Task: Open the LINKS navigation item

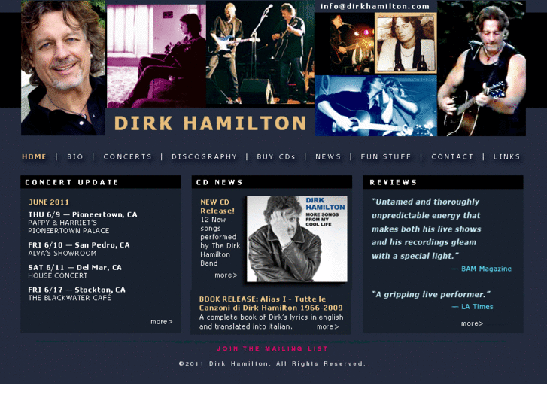Action: tap(506, 157)
